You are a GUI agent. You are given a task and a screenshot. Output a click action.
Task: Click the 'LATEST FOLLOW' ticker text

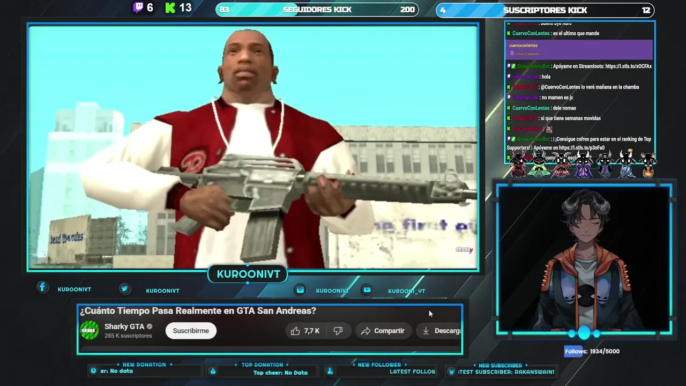(413, 372)
